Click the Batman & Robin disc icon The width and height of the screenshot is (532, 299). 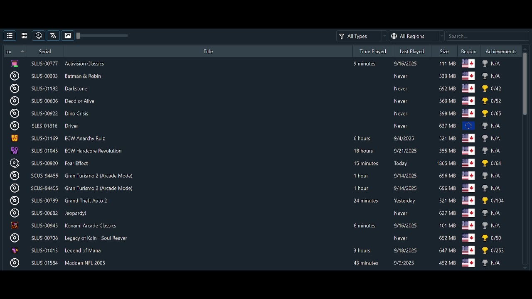click(15, 76)
